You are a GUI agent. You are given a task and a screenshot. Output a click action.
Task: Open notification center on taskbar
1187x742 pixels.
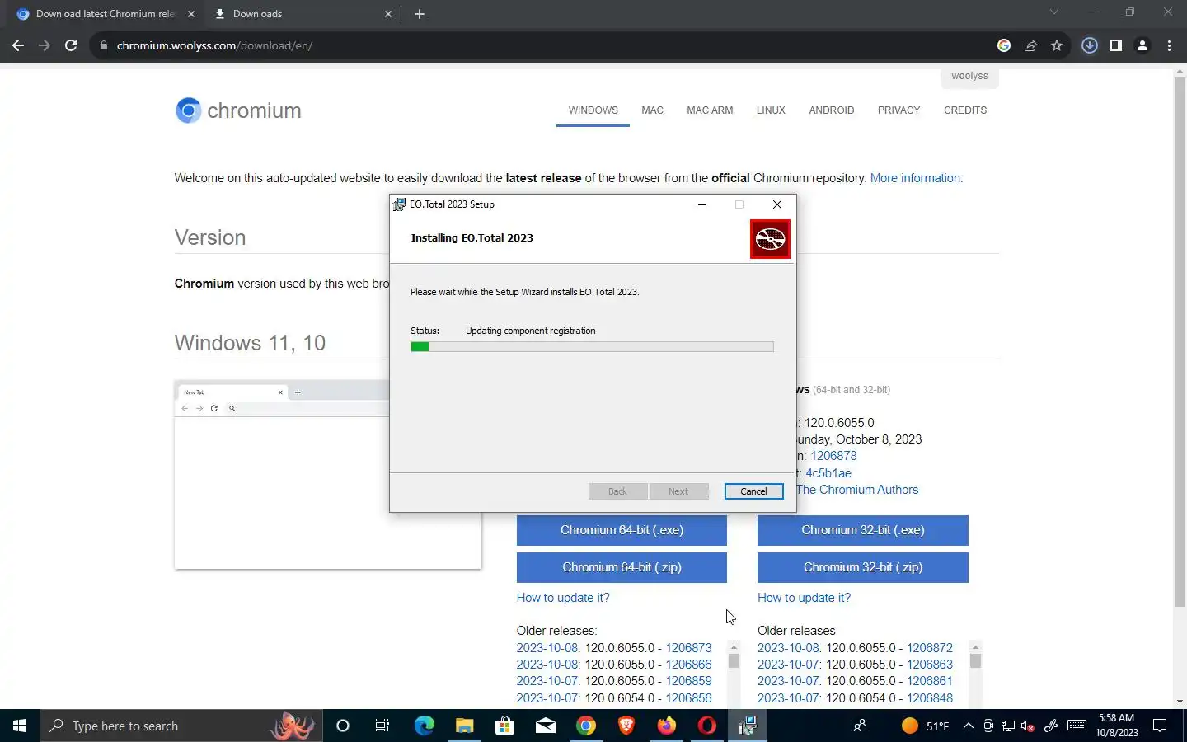coord(1160,726)
